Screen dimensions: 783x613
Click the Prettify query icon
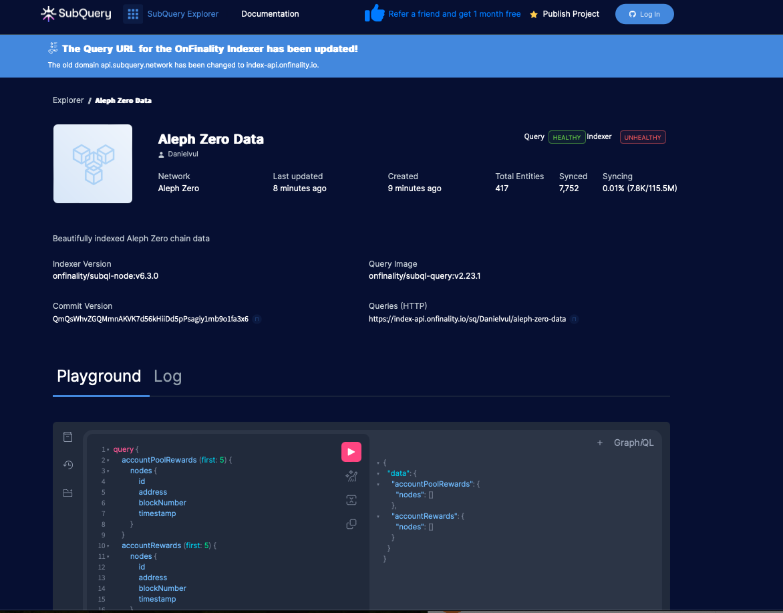click(x=351, y=476)
